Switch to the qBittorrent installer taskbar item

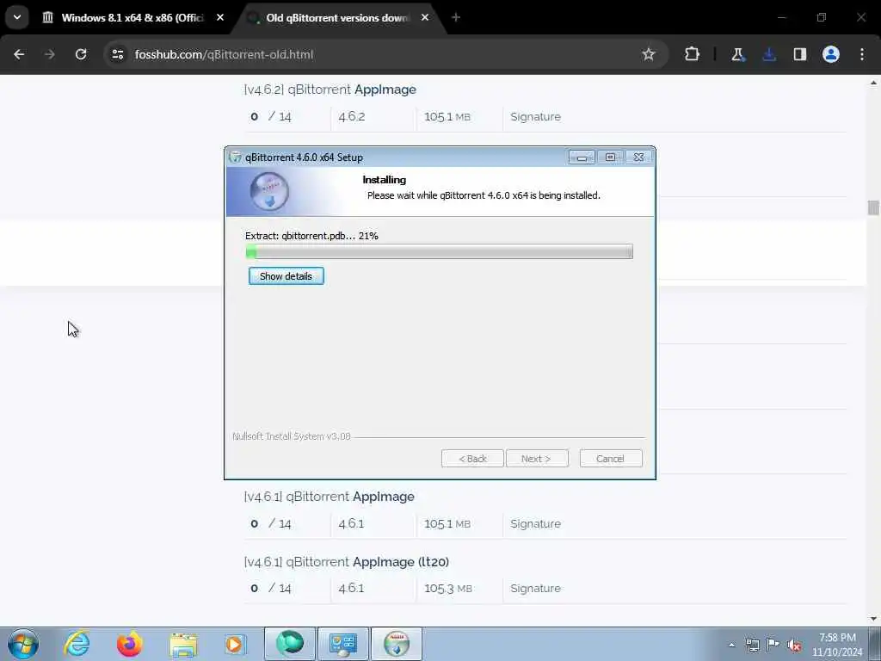(x=397, y=644)
